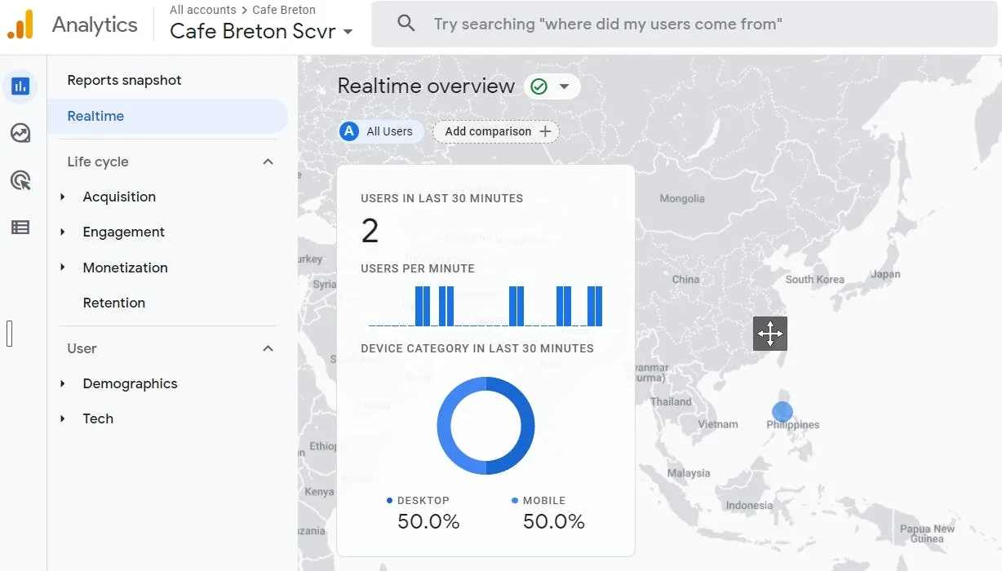Click the device category donut chart

[486, 426]
